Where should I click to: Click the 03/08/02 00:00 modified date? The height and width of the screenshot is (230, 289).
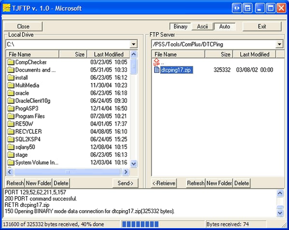[255, 70]
